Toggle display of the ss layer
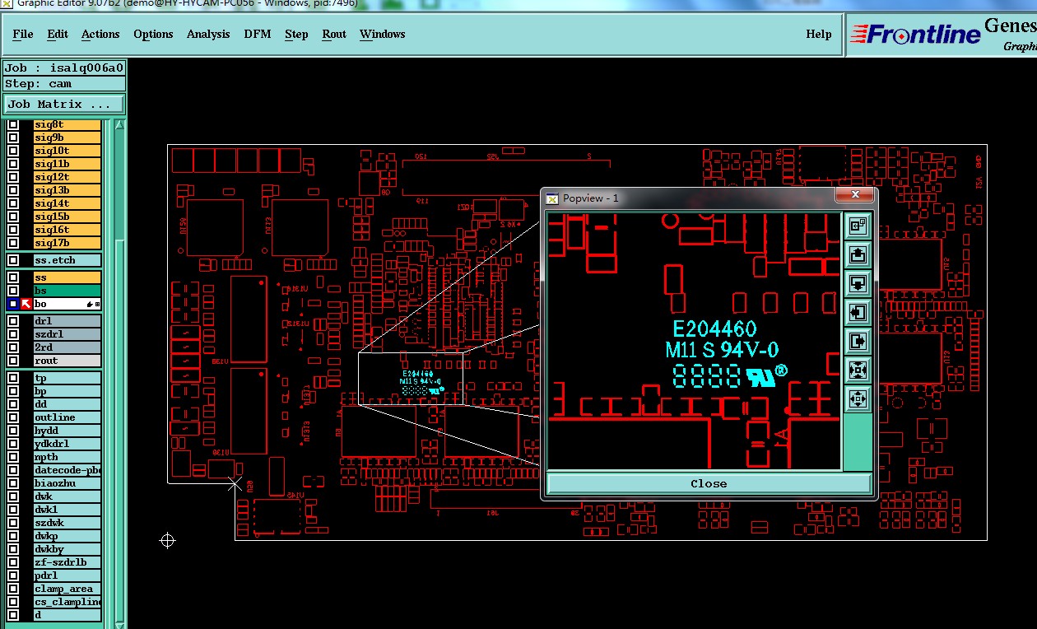Screen dimensions: 1037x629 click(13, 277)
